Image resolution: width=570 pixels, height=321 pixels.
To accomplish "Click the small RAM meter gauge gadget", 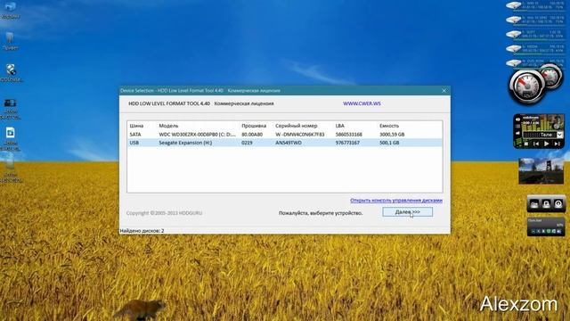I will click(550, 76).
